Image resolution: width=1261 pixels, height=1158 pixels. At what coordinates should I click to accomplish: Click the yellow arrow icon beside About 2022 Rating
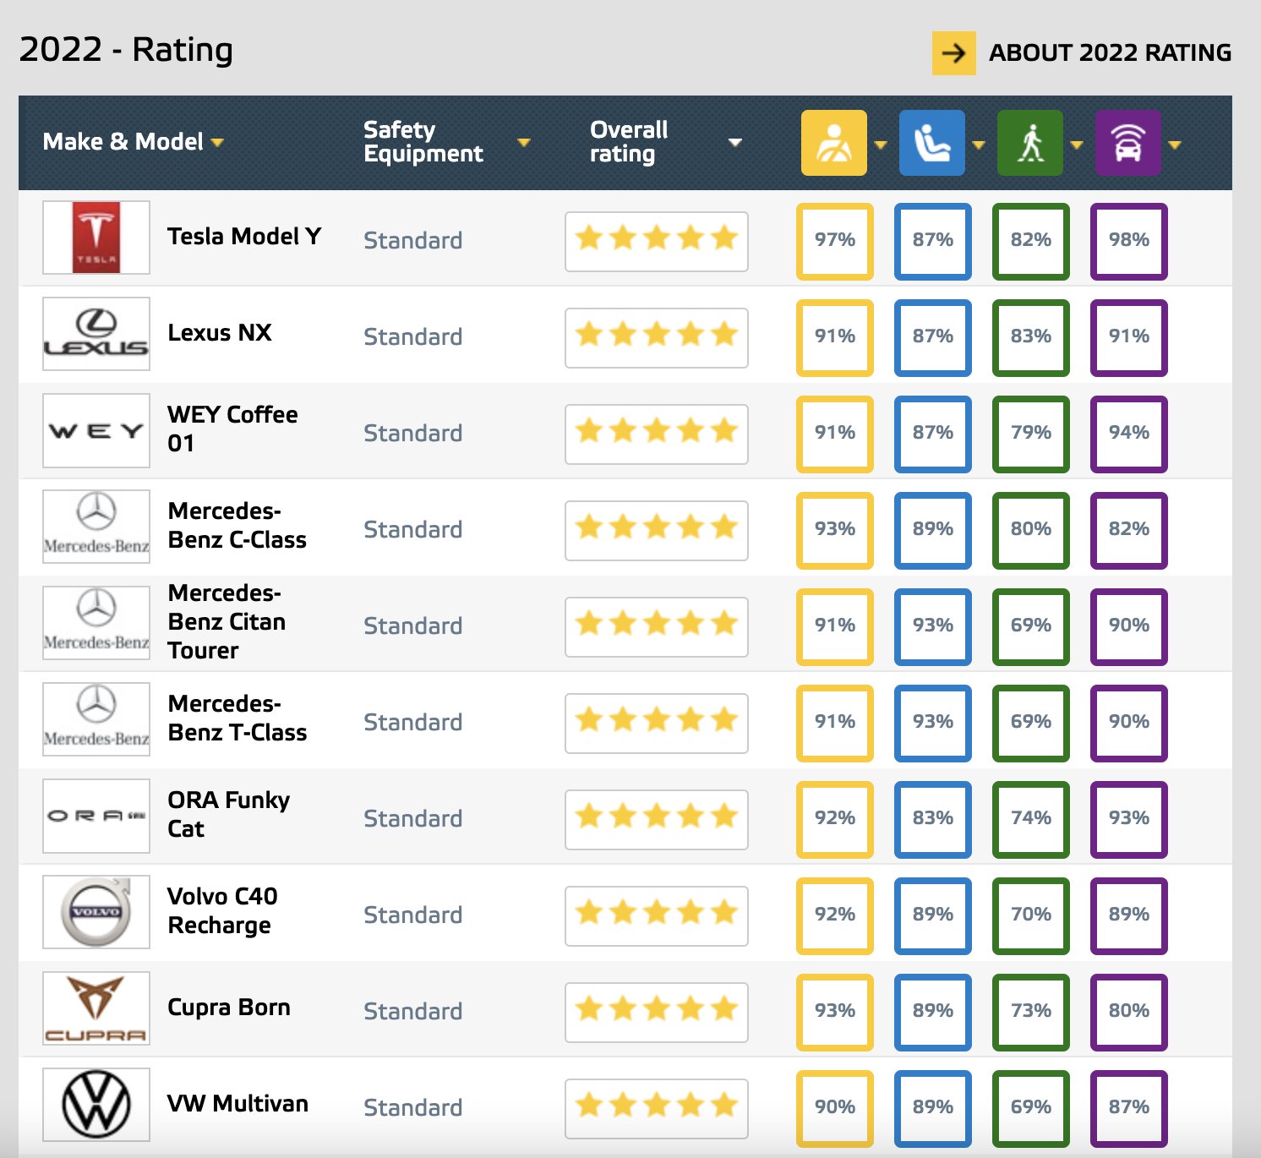pyautogui.click(x=953, y=53)
